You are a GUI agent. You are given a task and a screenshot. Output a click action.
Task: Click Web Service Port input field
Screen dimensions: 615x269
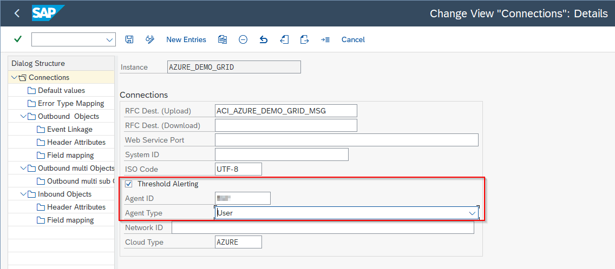[x=346, y=140]
